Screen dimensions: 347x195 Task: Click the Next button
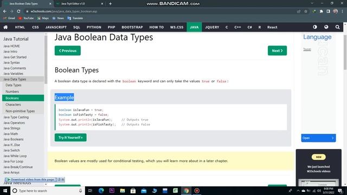click(277, 50)
